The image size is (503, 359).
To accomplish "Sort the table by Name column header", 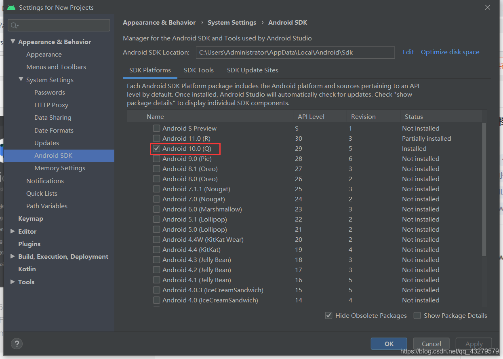I will tap(217, 116).
